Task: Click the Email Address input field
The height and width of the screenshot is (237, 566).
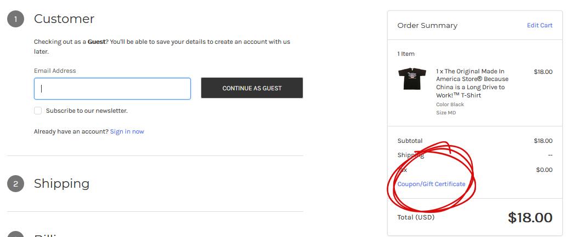Action: pos(112,89)
